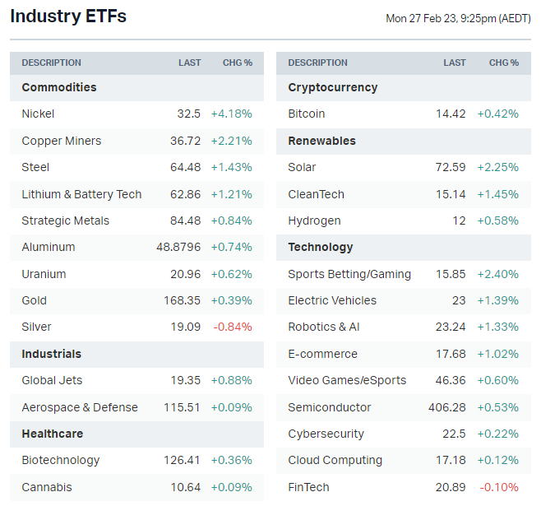Select Aerospace & Defense ETF
Viewport: 541px width, 506px height.
point(80,407)
